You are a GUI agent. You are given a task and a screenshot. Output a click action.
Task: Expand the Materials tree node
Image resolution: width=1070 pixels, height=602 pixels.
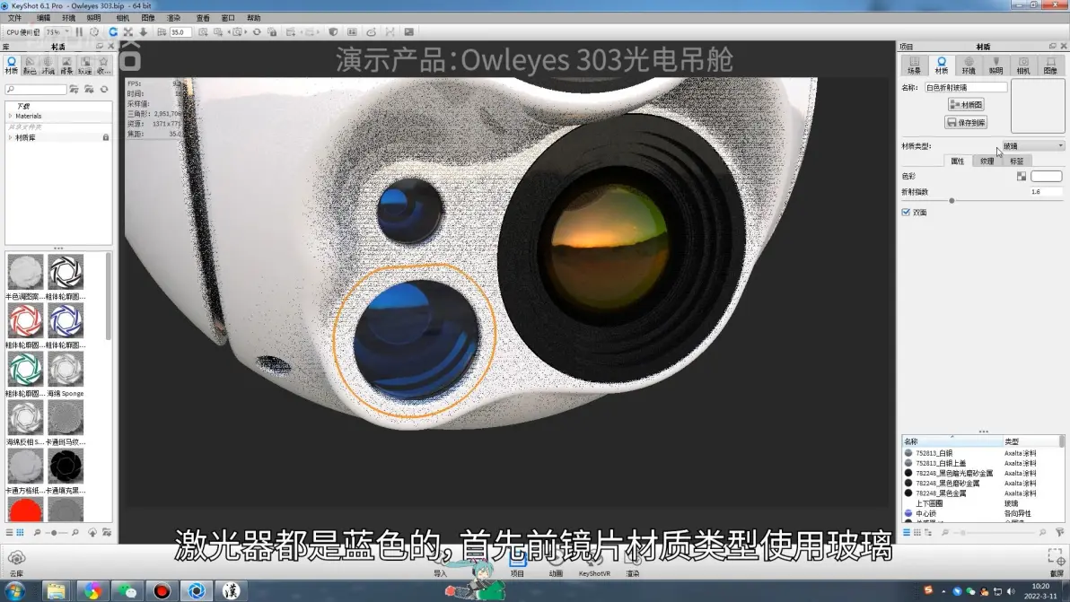(x=10, y=116)
